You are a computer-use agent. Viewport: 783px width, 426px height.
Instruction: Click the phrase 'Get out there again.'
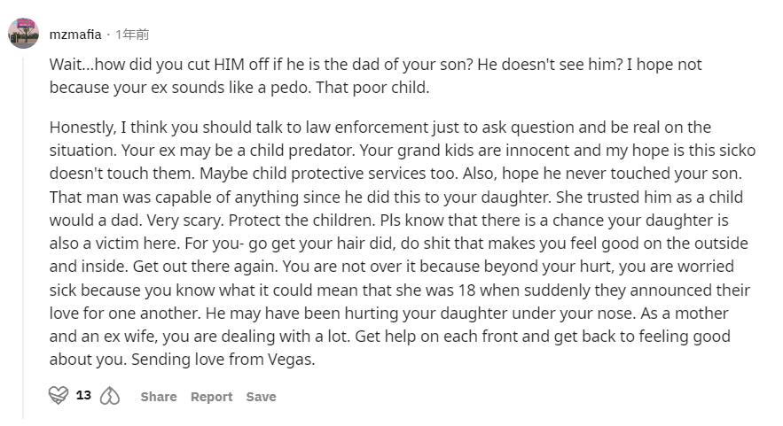click(205, 266)
